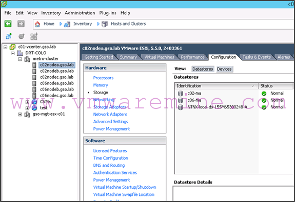Open the Licensed Features link
This screenshot has width=295, height=202.
[x=110, y=151]
